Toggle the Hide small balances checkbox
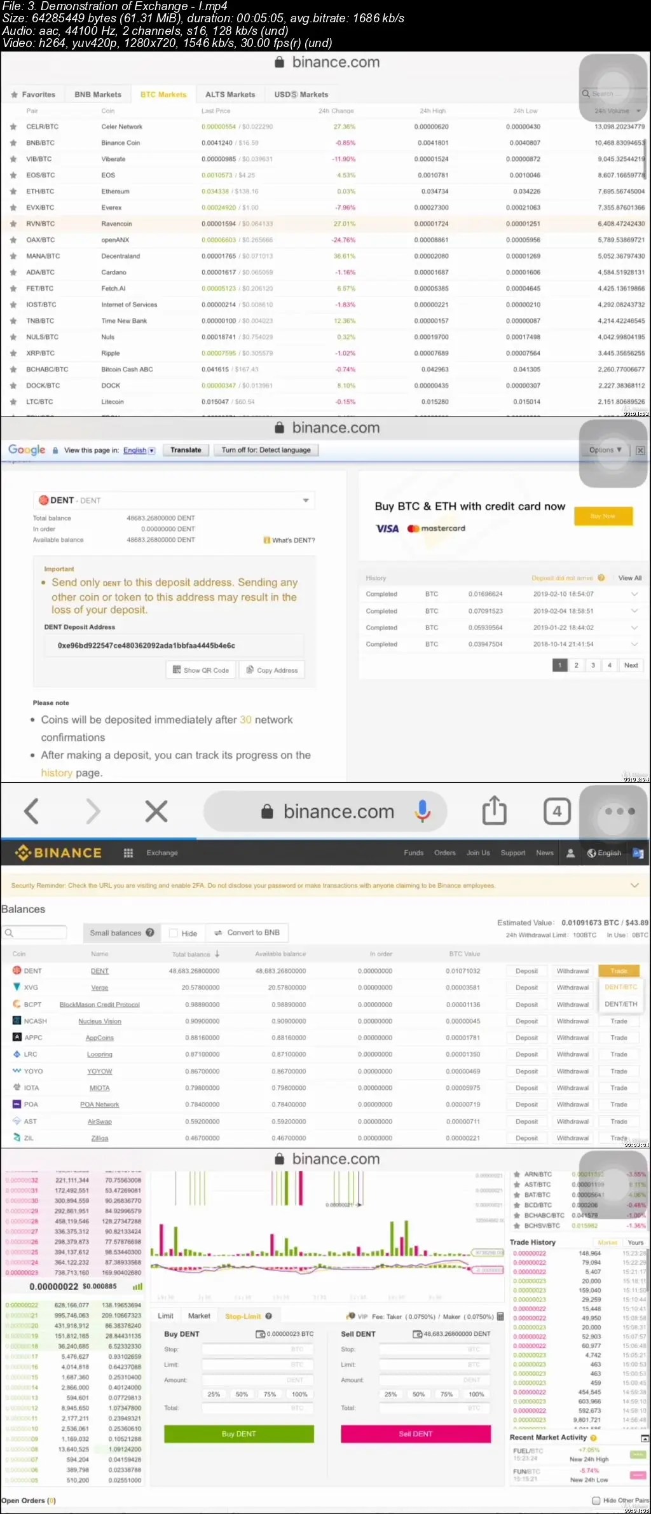The width and height of the screenshot is (651, 1514). (173, 933)
